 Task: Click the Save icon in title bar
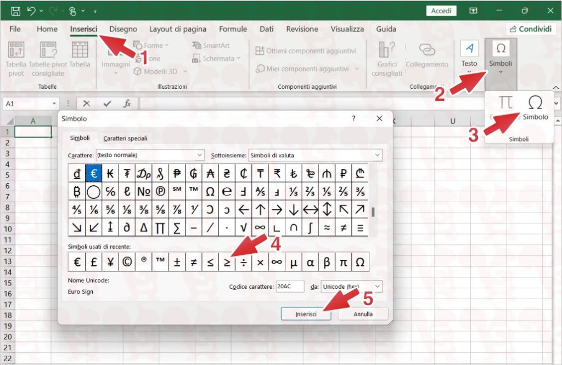tap(16, 11)
